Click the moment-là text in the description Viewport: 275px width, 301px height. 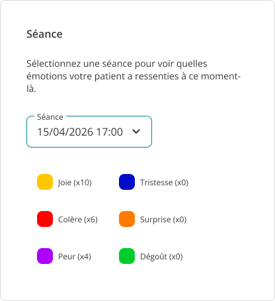click(134, 83)
